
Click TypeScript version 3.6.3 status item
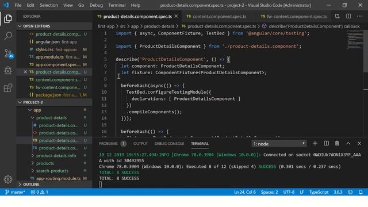338,192
